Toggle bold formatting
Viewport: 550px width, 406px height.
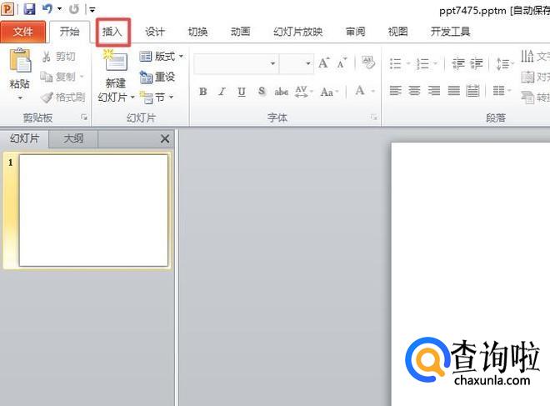[x=203, y=92]
